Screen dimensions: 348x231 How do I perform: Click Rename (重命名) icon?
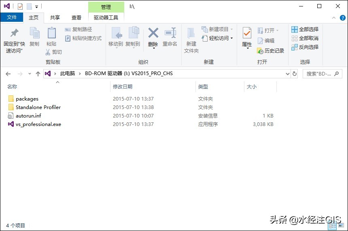click(x=170, y=33)
